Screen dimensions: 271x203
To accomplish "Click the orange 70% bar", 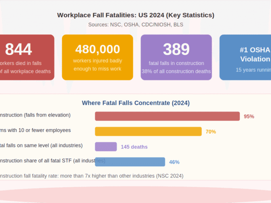I will [148, 131].
